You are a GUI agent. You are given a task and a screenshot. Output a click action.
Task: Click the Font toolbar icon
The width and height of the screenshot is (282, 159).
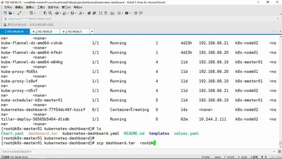(x=80, y=13)
